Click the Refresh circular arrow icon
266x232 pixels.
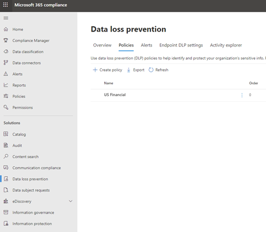(x=151, y=70)
